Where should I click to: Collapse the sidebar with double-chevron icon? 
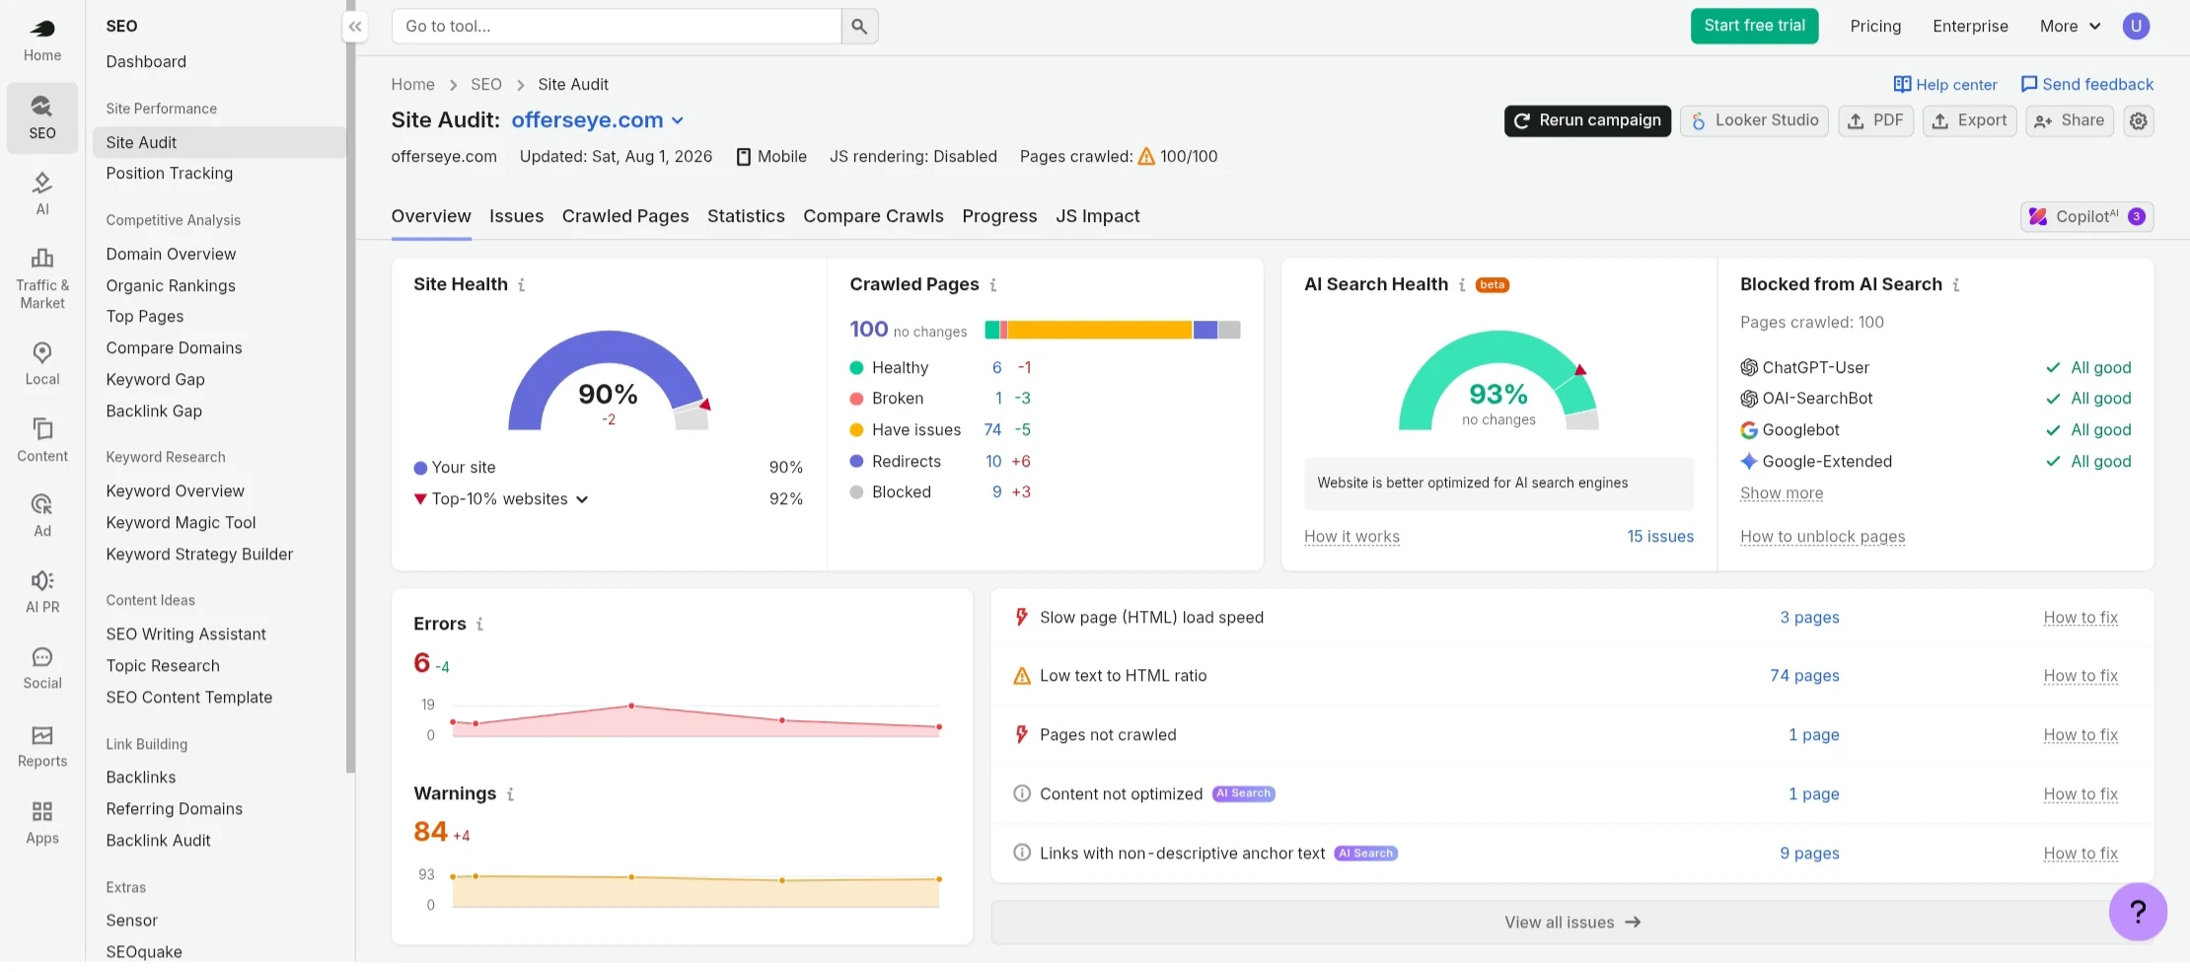pos(355,27)
